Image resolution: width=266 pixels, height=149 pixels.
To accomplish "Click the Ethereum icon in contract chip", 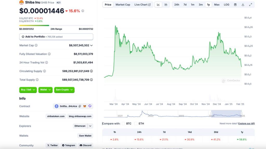I will pyautogui.click(x=56, y=106).
